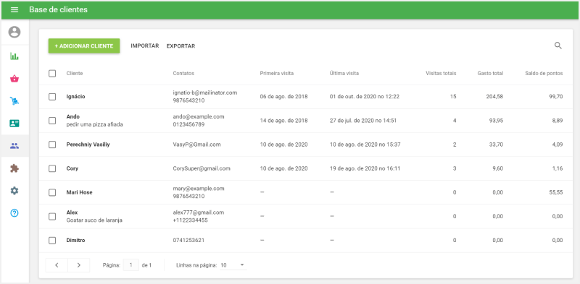Sort by Gasto total column header
The image size is (580, 284).
[490, 74]
